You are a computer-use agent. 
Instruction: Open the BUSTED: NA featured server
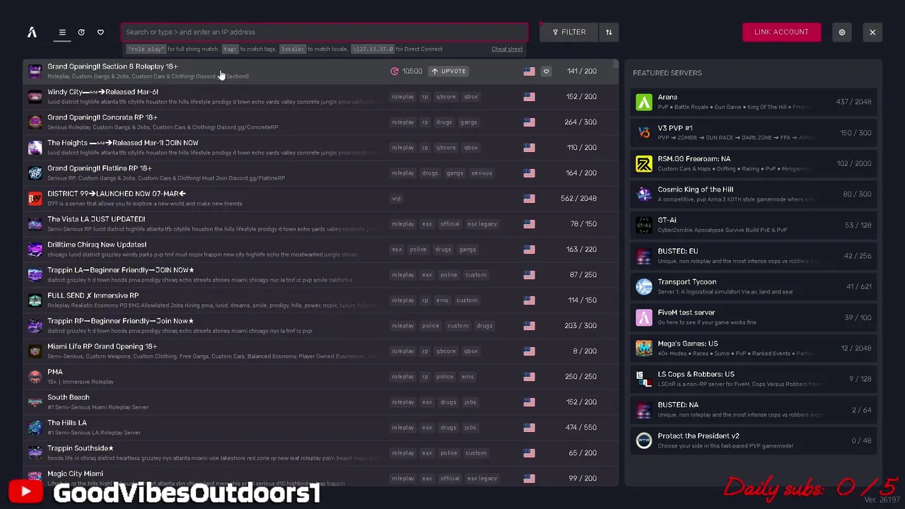click(753, 409)
